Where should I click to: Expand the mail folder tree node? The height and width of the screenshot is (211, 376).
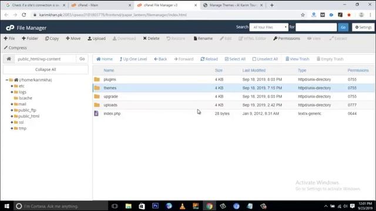coord(12,104)
